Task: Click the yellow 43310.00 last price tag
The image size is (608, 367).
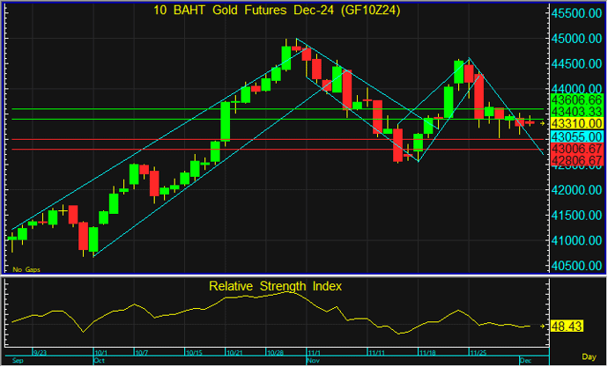Action: point(575,124)
